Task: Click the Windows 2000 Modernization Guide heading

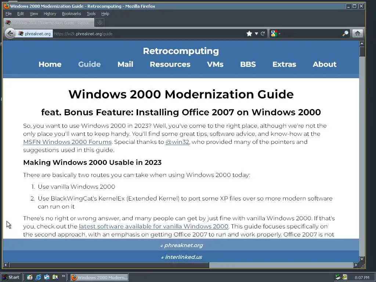Action: [181, 94]
